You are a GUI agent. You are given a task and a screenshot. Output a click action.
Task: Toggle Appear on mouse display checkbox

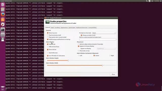click(78, 46)
